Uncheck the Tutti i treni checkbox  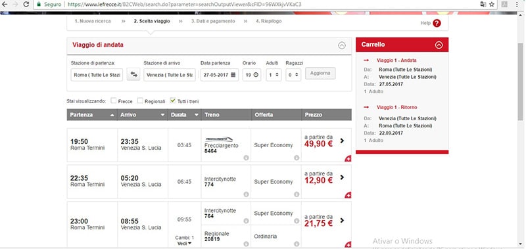coord(173,101)
